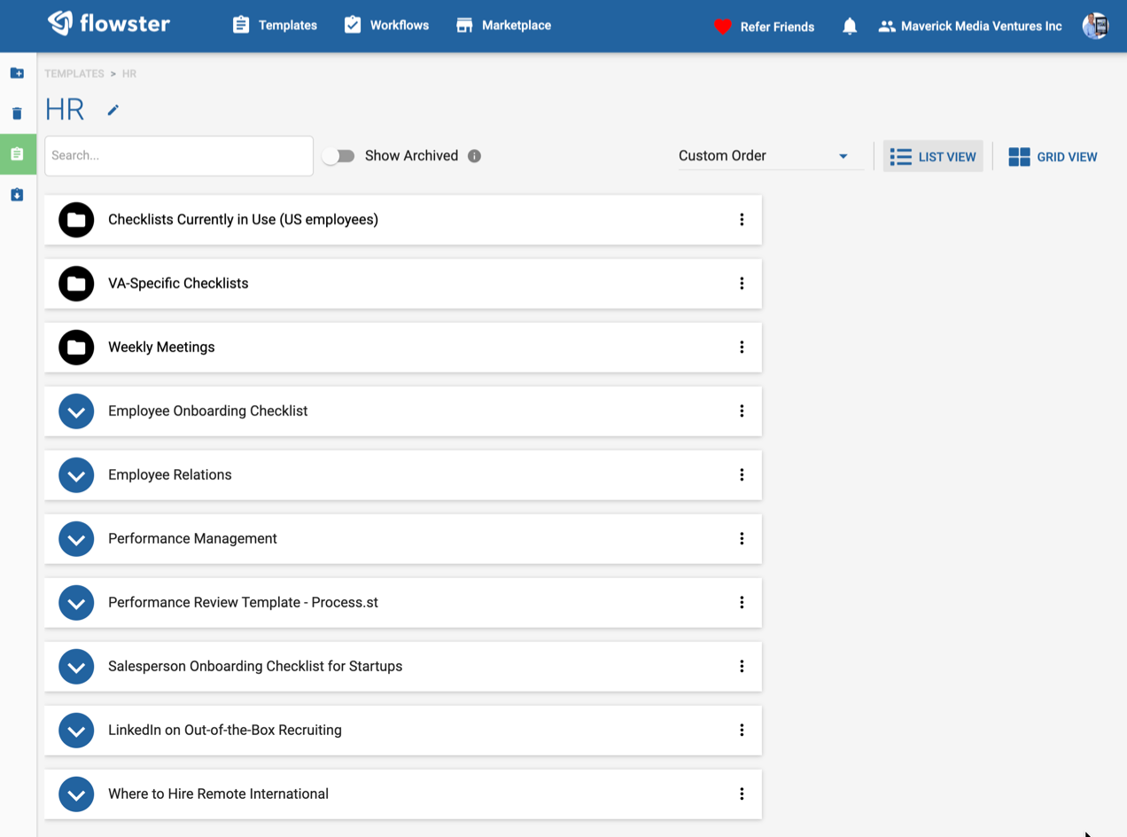Select 'Performance Management' text

click(192, 539)
